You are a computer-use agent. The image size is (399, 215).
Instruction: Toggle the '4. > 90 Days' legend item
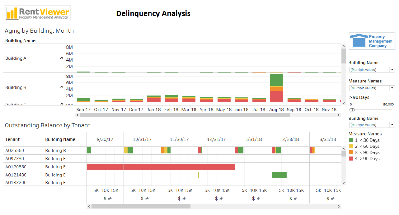point(365,158)
